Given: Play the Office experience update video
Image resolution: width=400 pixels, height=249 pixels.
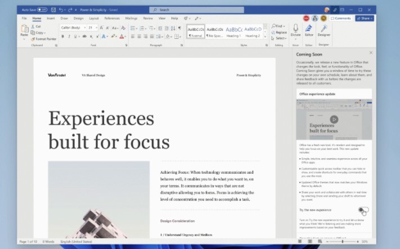Looking at the screenshot, I should (x=334, y=119).
